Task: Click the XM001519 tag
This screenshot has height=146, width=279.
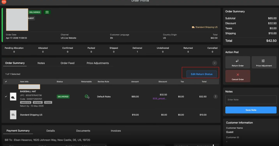Action: (x=26, y=102)
